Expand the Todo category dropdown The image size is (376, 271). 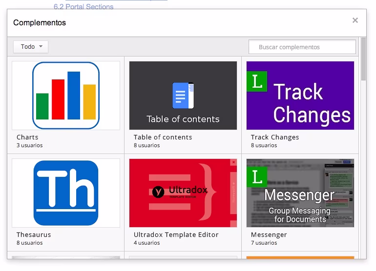[31, 46]
